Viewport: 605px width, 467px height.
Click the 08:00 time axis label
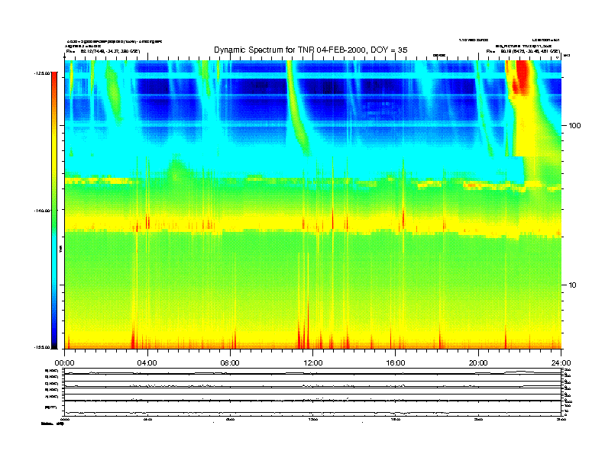pyautogui.click(x=230, y=363)
